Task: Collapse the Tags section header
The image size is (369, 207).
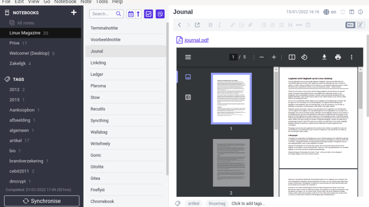Action: tap(18, 79)
